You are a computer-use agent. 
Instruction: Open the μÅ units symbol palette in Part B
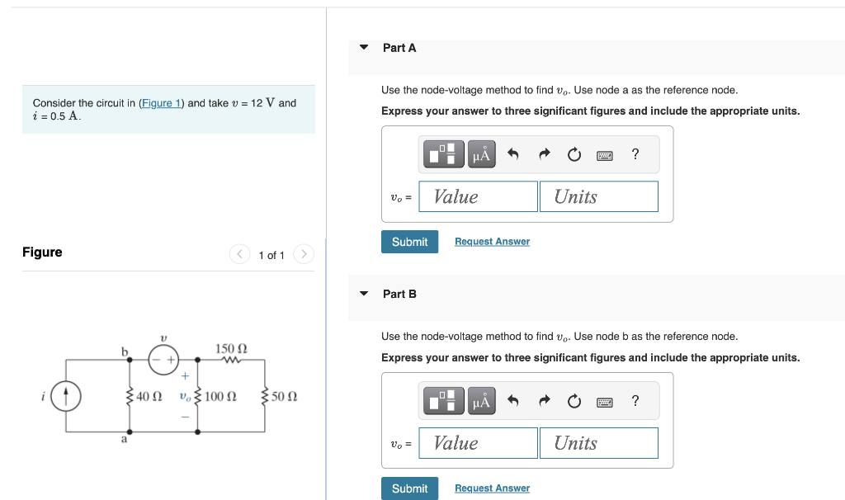pyautogui.click(x=482, y=400)
